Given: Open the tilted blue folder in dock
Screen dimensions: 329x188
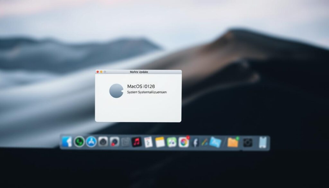Looking at the screenshot, I should tap(215, 142).
